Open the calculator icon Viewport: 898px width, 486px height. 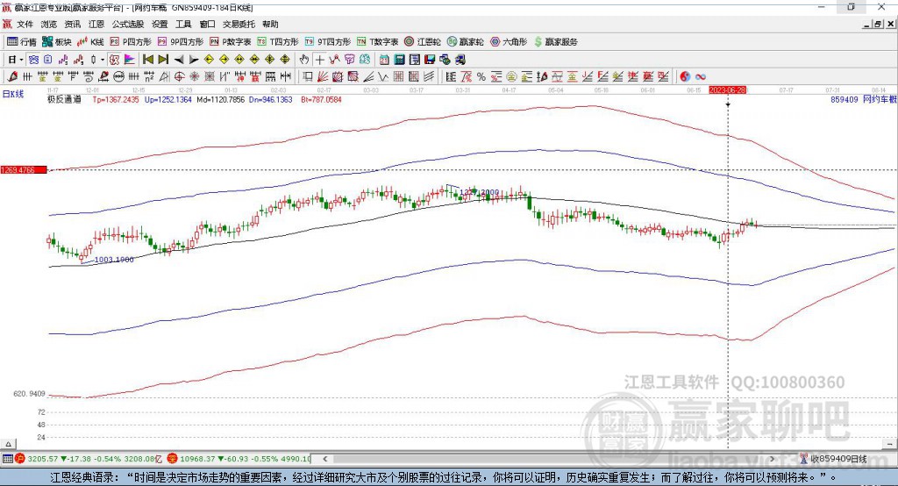pyautogui.click(x=400, y=60)
